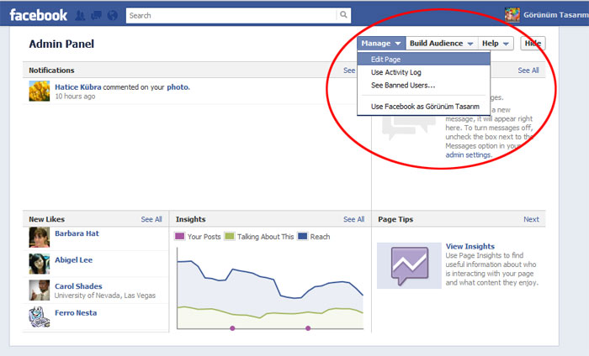Screen dimensions: 589x356
Task: Click Barbara Hat's profile photo
Action: 40,238
